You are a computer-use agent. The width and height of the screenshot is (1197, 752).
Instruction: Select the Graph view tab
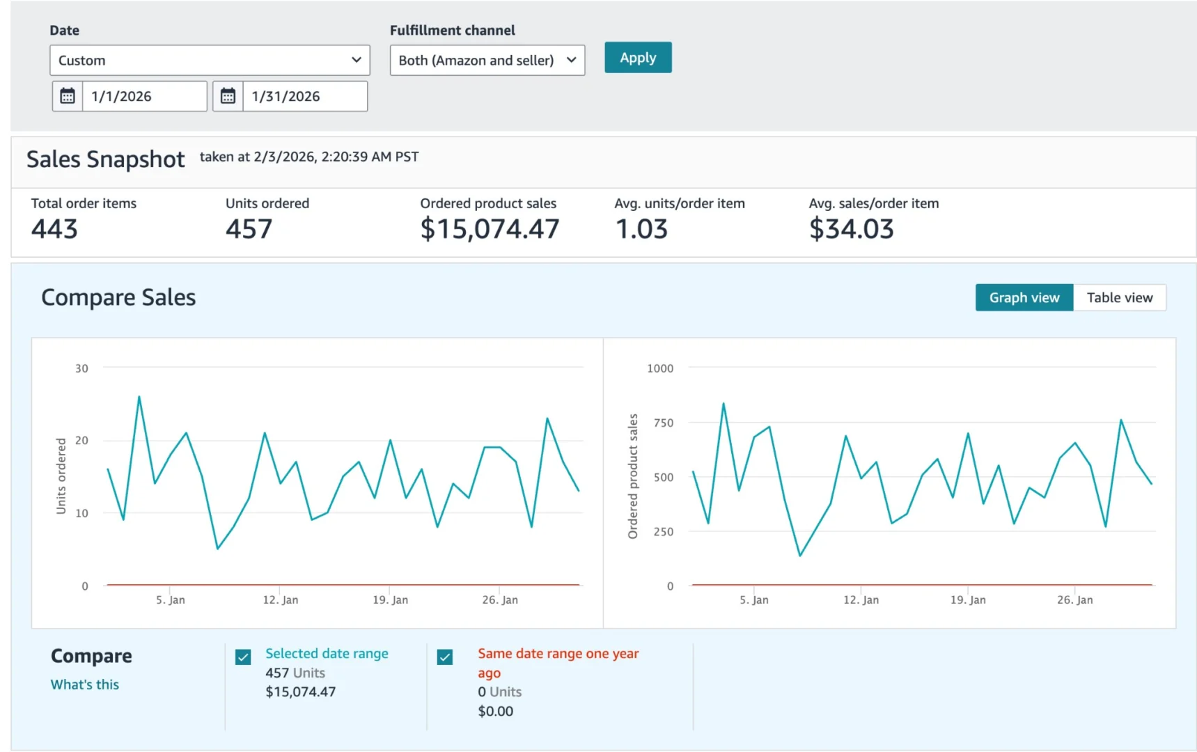pyautogui.click(x=1024, y=298)
